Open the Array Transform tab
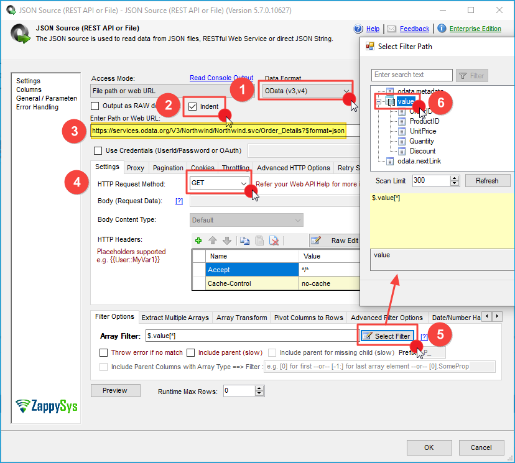515x463 pixels. 241,318
